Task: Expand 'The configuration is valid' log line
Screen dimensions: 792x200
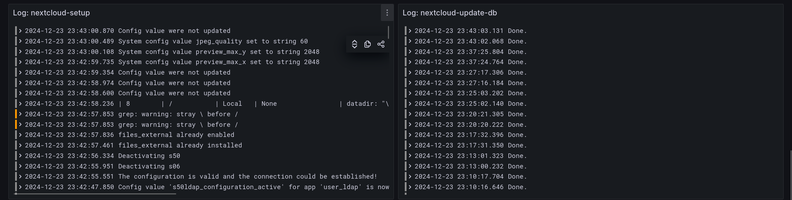Action: click(20, 177)
